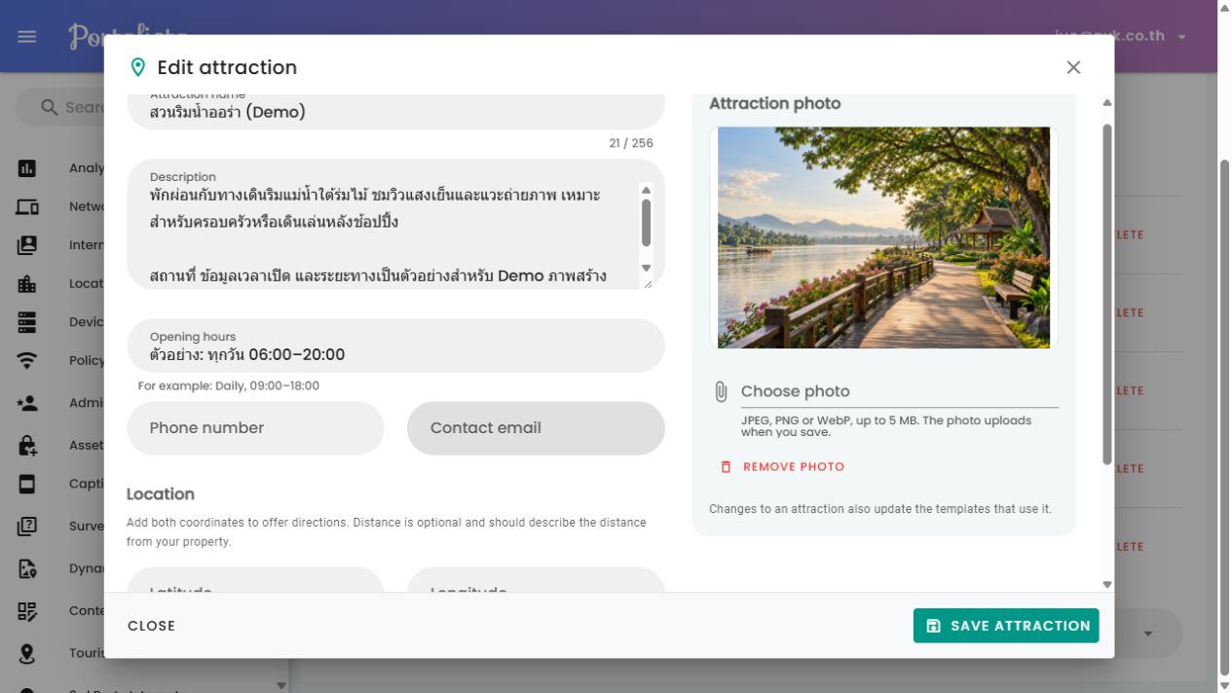Click the Locations building sidebar icon
Screen dimensions: 1232x693
tap(27, 284)
